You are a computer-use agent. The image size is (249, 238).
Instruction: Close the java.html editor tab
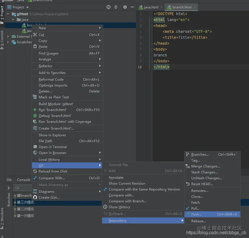coord(162,7)
